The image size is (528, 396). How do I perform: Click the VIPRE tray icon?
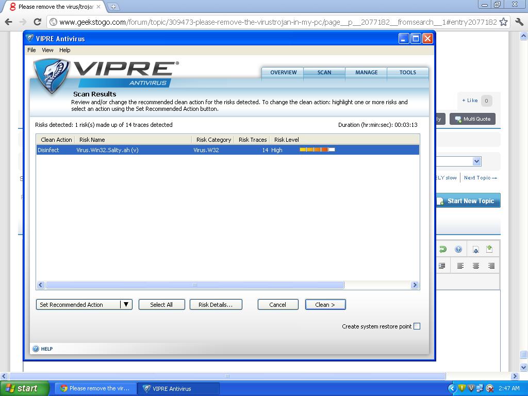click(471, 388)
